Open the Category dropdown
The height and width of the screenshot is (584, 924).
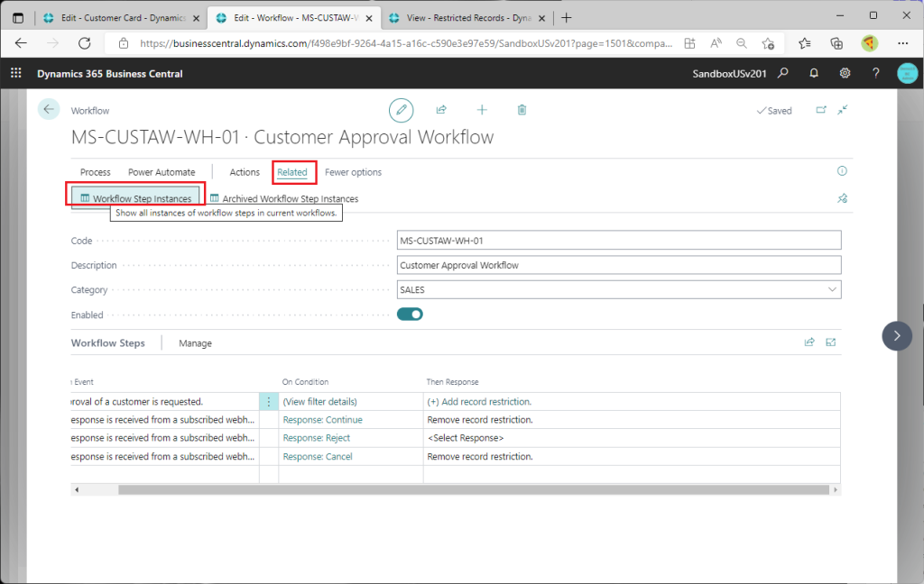[x=831, y=289]
